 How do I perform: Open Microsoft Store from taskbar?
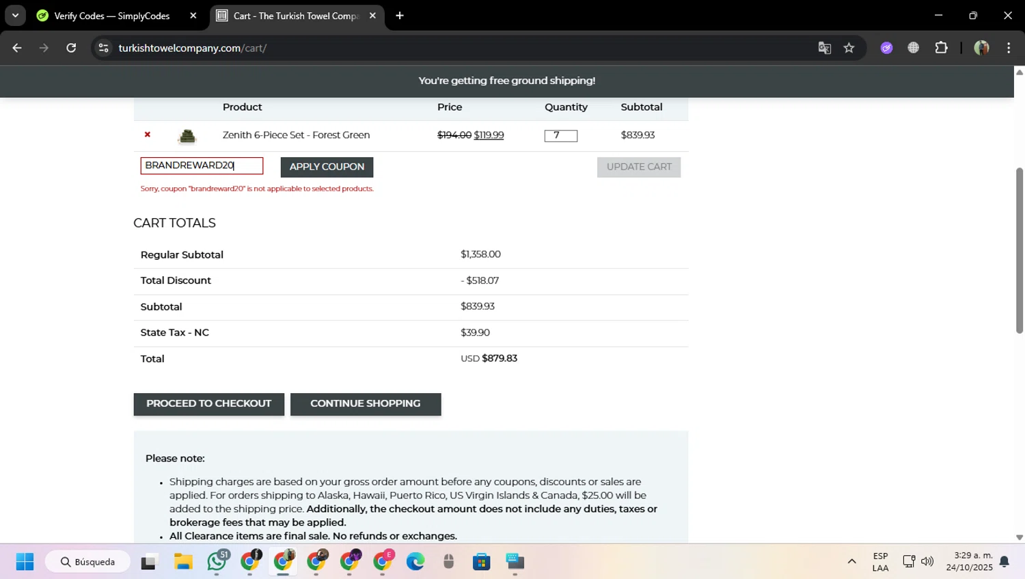pos(482,562)
